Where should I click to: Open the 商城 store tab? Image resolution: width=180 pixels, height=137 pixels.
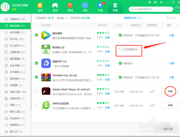point(70,7)
